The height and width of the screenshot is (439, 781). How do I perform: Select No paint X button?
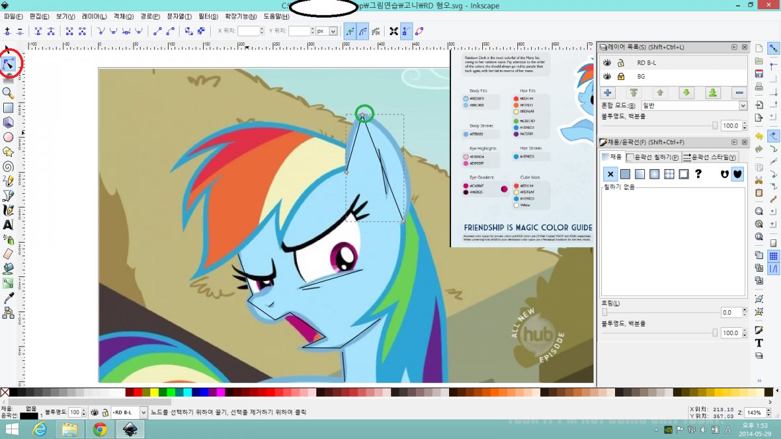610,174
